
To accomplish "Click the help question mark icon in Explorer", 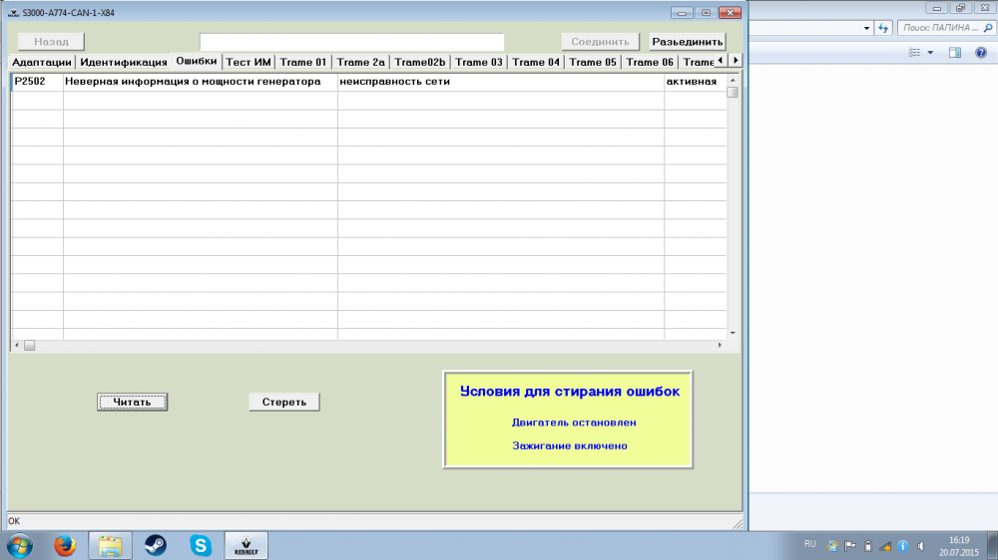I will (981, 53).
